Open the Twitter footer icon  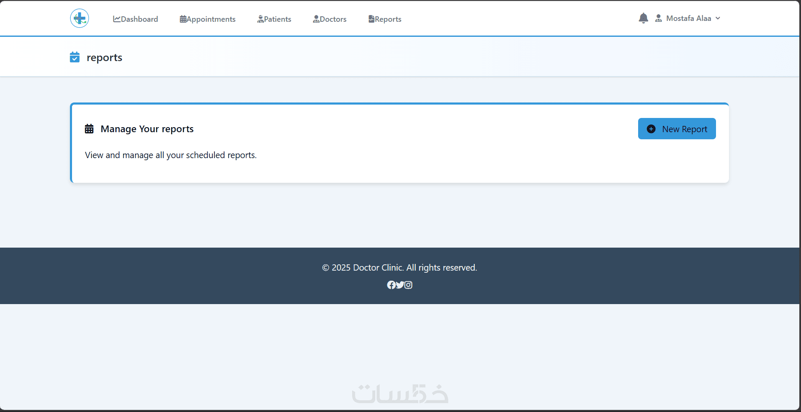click(x=400, y=285)
